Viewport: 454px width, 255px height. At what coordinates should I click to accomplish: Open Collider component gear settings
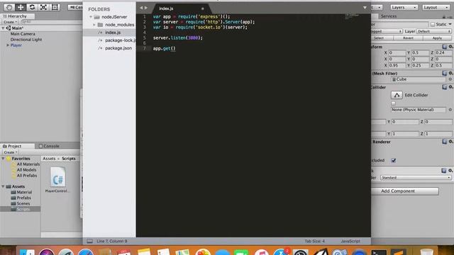point(451,86)
